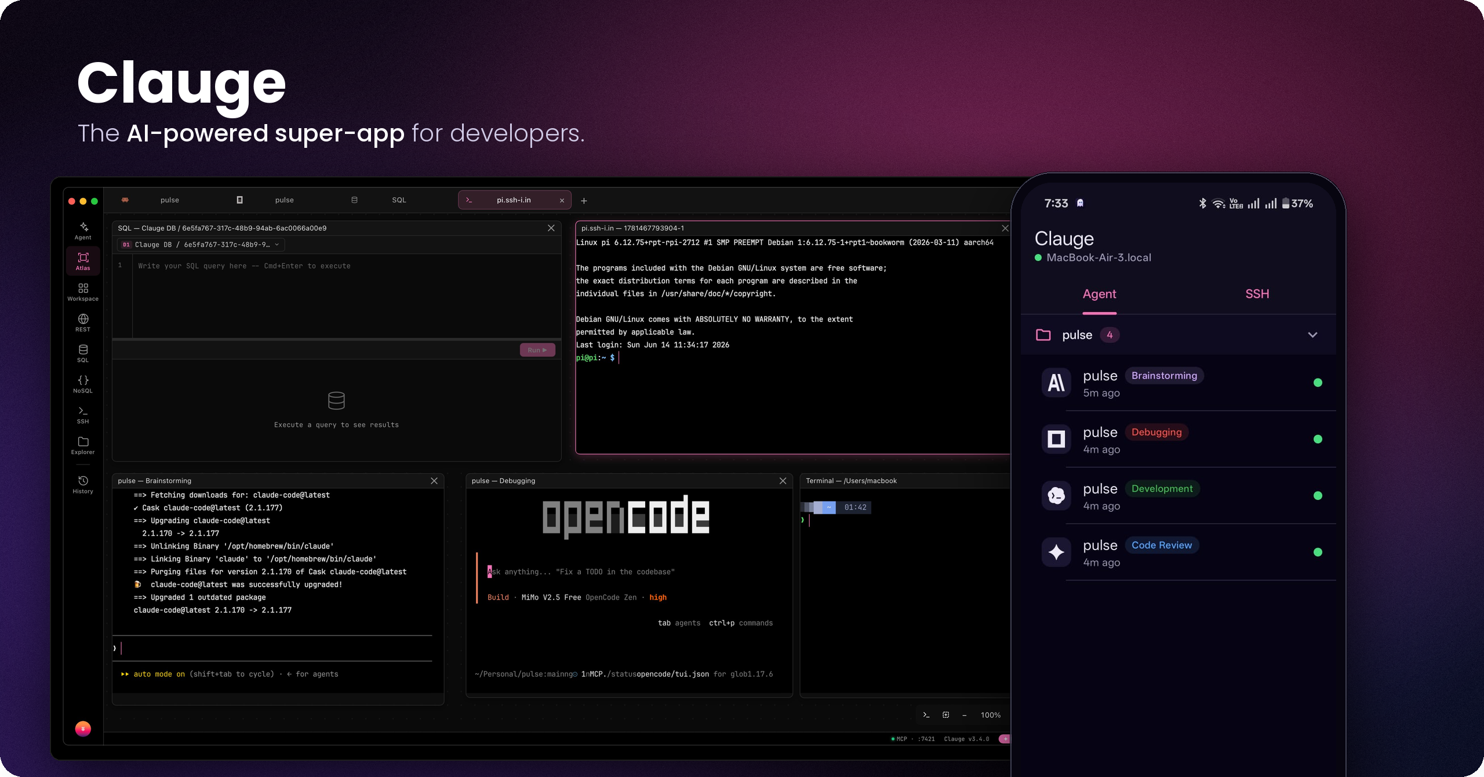The width and height of the screenshot is (1484, 777).
Task: Run the SQL query
Action: tap(537, 350)
